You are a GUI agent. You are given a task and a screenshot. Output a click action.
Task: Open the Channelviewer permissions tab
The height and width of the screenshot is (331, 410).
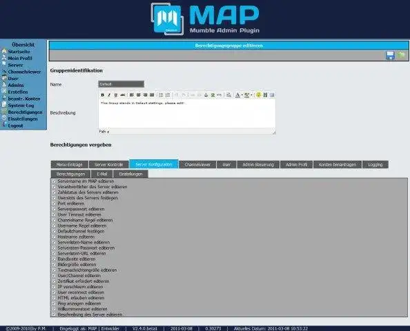197,165
